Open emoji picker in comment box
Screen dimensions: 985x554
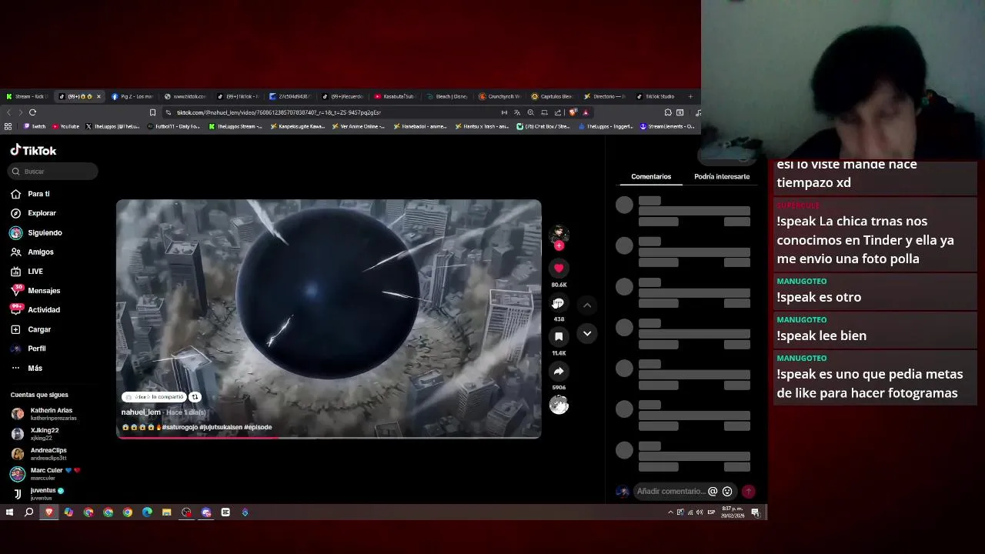tap(727, 491)
